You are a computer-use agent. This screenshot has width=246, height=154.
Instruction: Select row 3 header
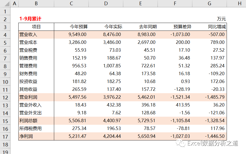tap(5, 27)
